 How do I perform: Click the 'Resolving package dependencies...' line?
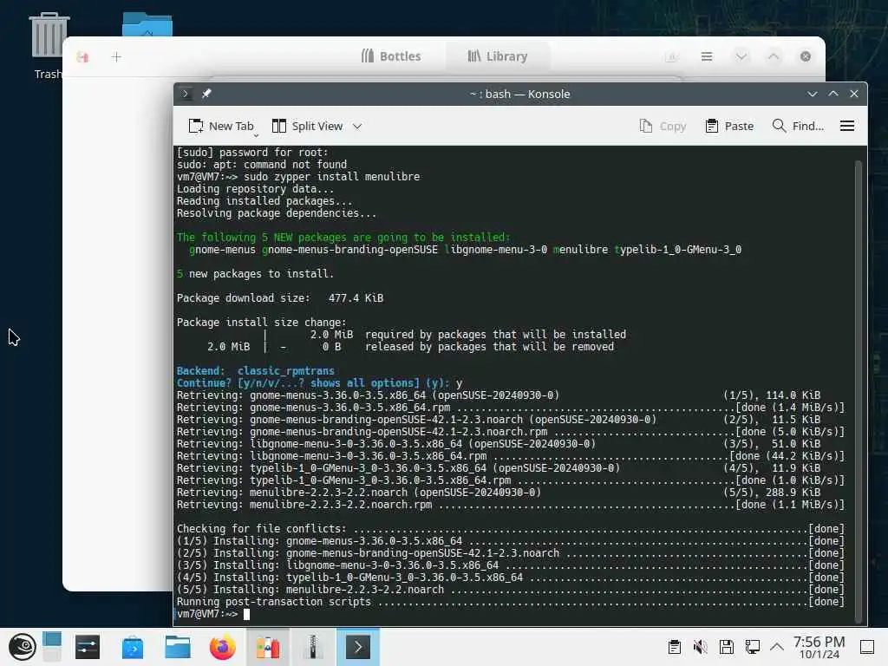click(x=277, y=213)
